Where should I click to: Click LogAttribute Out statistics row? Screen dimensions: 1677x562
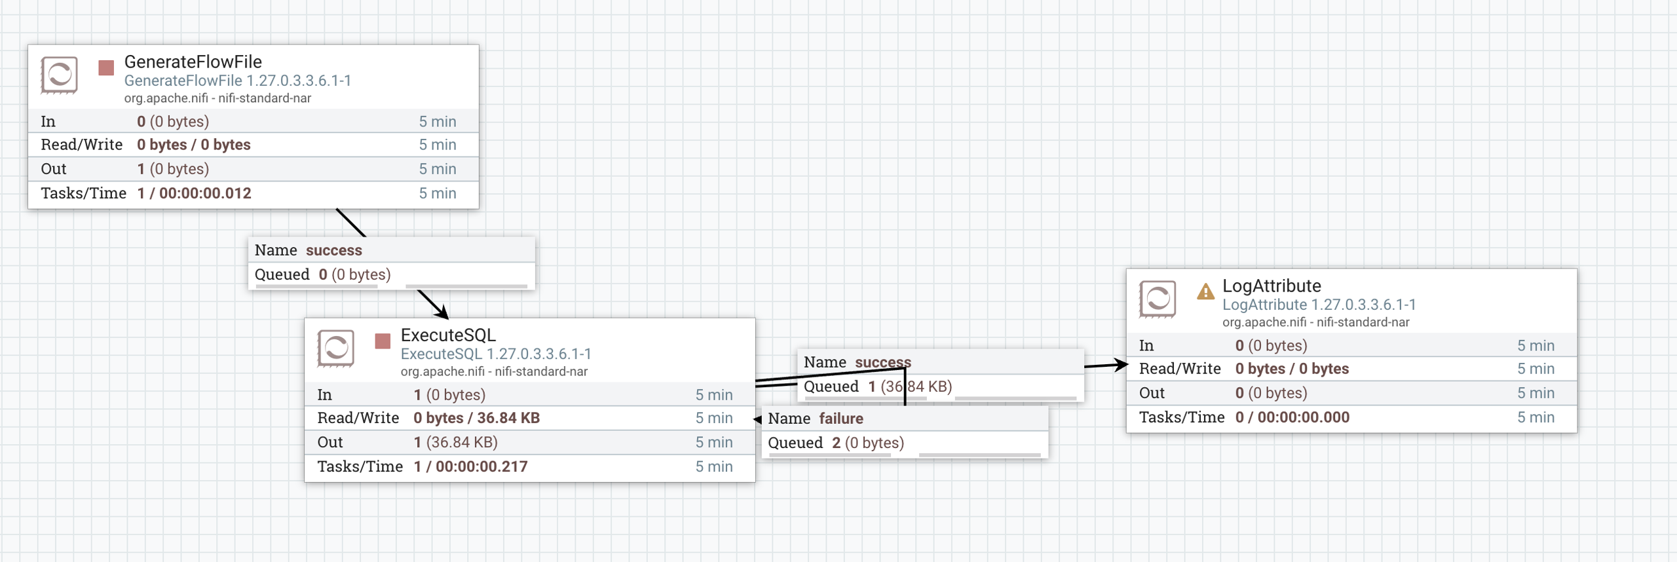pyautogui.click(x=1351, y=393)
